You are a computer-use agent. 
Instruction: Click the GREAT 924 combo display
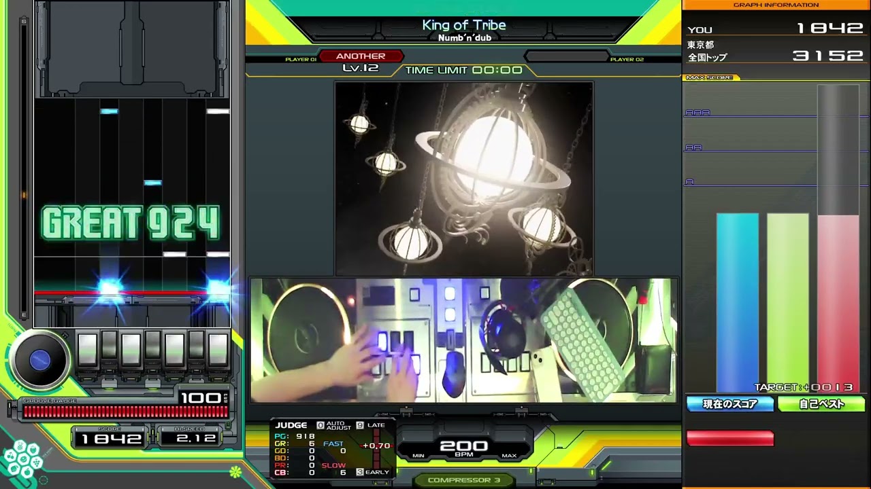pos(131,223)
